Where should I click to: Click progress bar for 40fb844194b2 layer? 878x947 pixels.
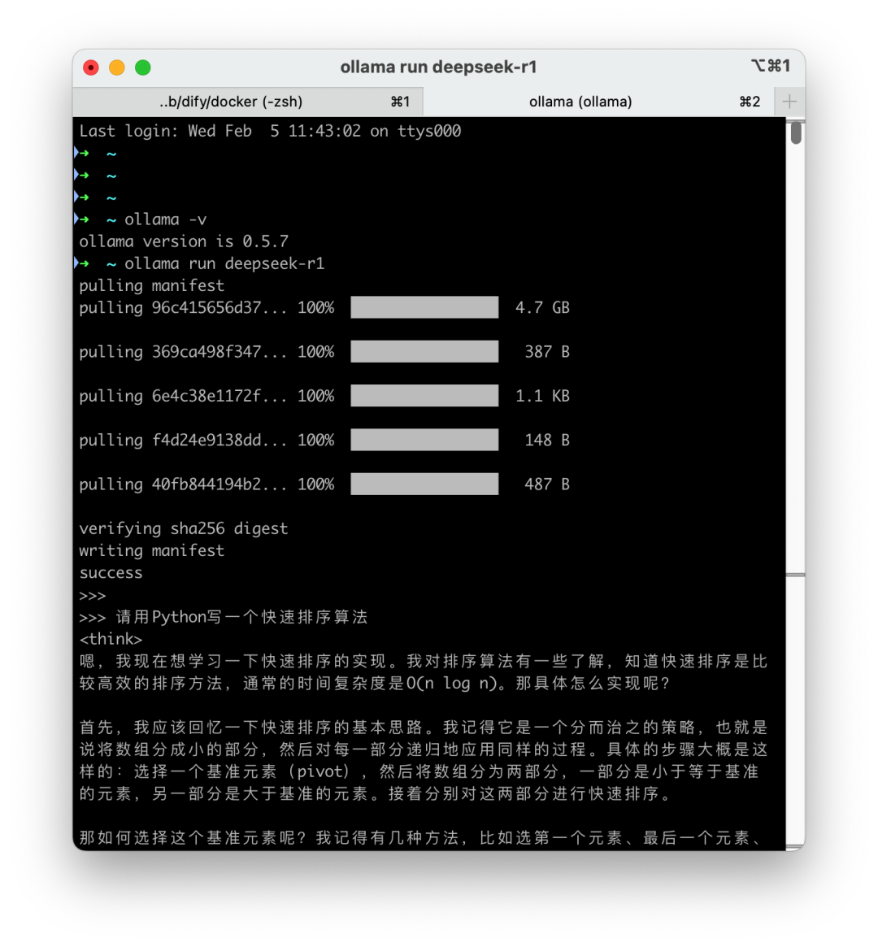pos(424,484)
